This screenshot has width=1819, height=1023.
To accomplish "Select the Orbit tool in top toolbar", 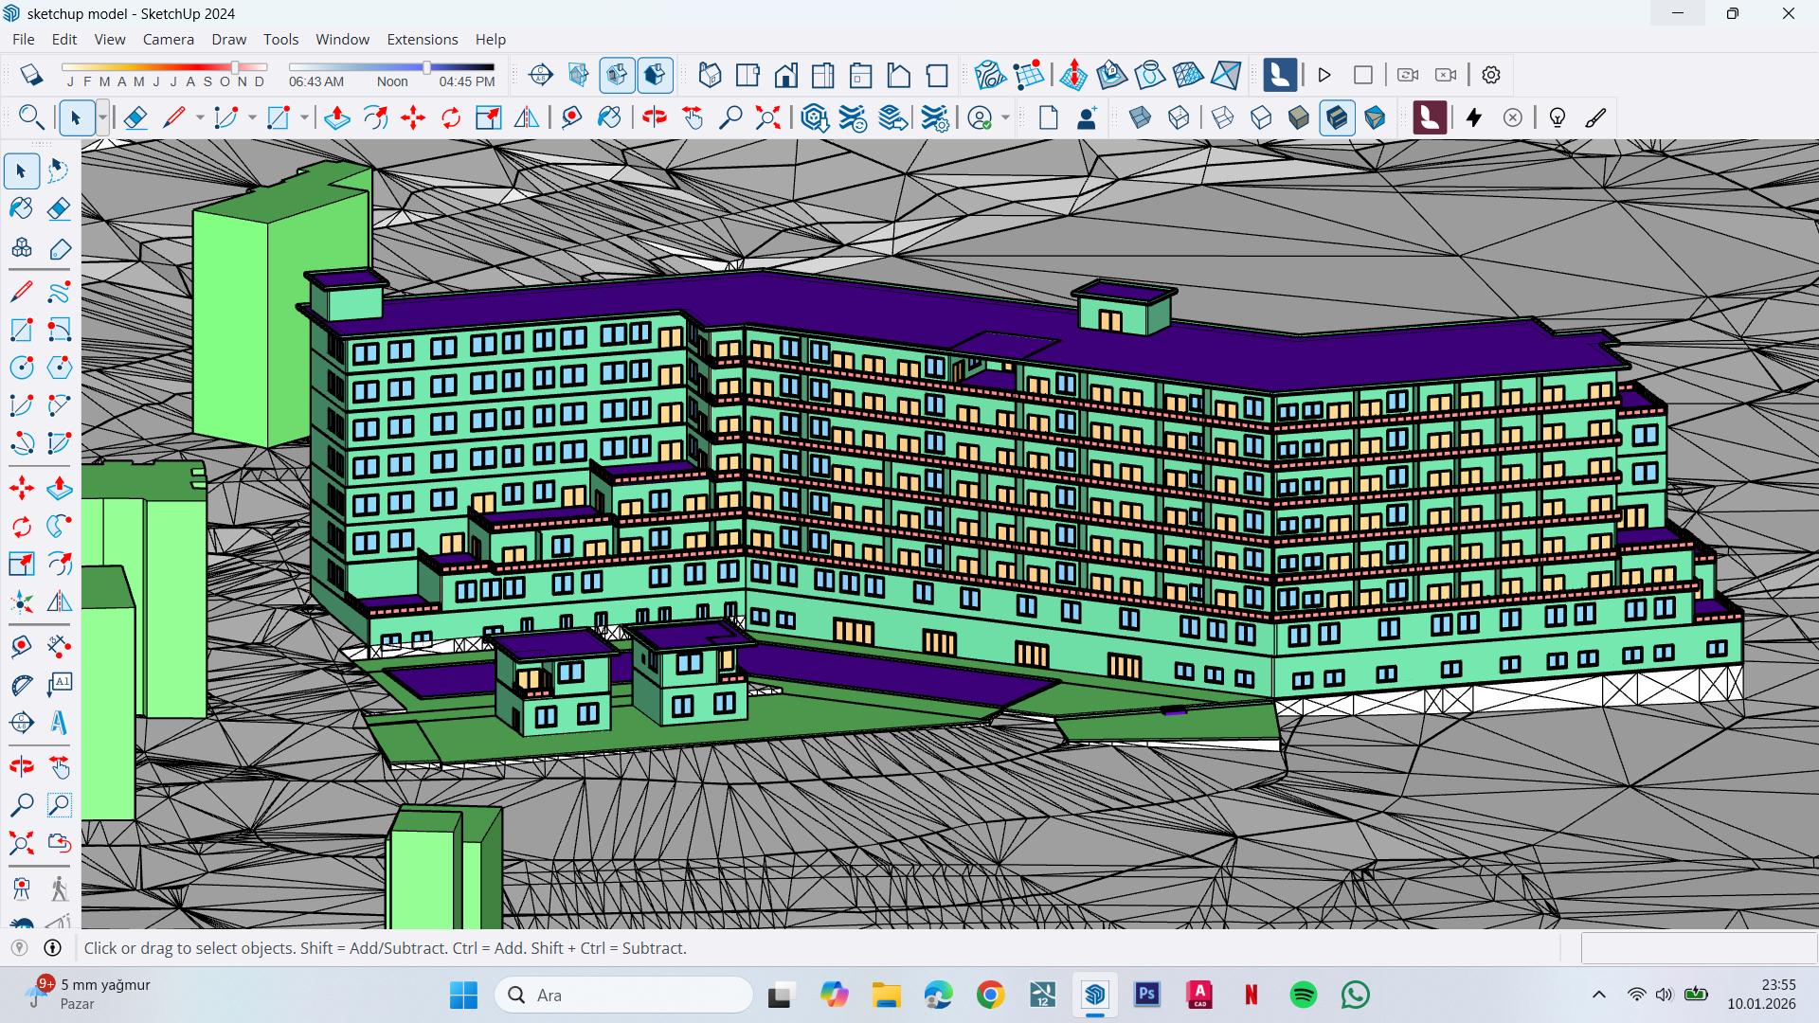I will click(x=654, y=117).
